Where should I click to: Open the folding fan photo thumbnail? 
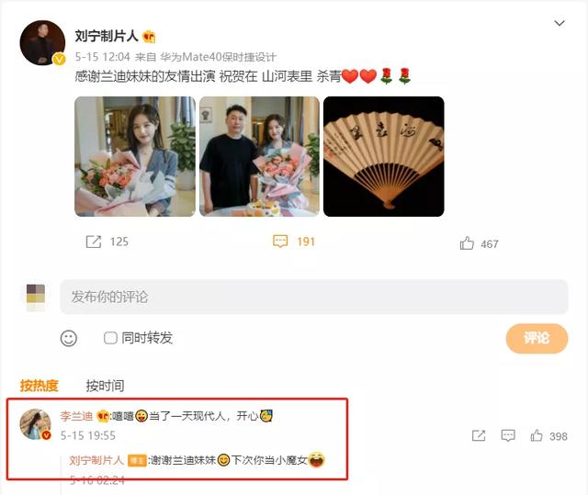[x=384, y=156]
